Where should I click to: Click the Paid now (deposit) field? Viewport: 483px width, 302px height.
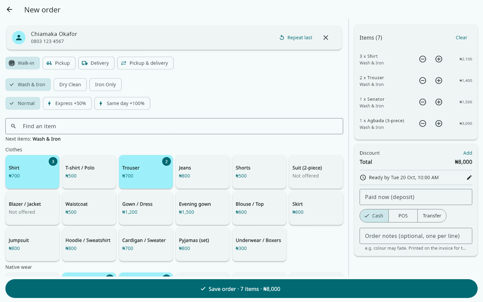(x=416, y=197)
